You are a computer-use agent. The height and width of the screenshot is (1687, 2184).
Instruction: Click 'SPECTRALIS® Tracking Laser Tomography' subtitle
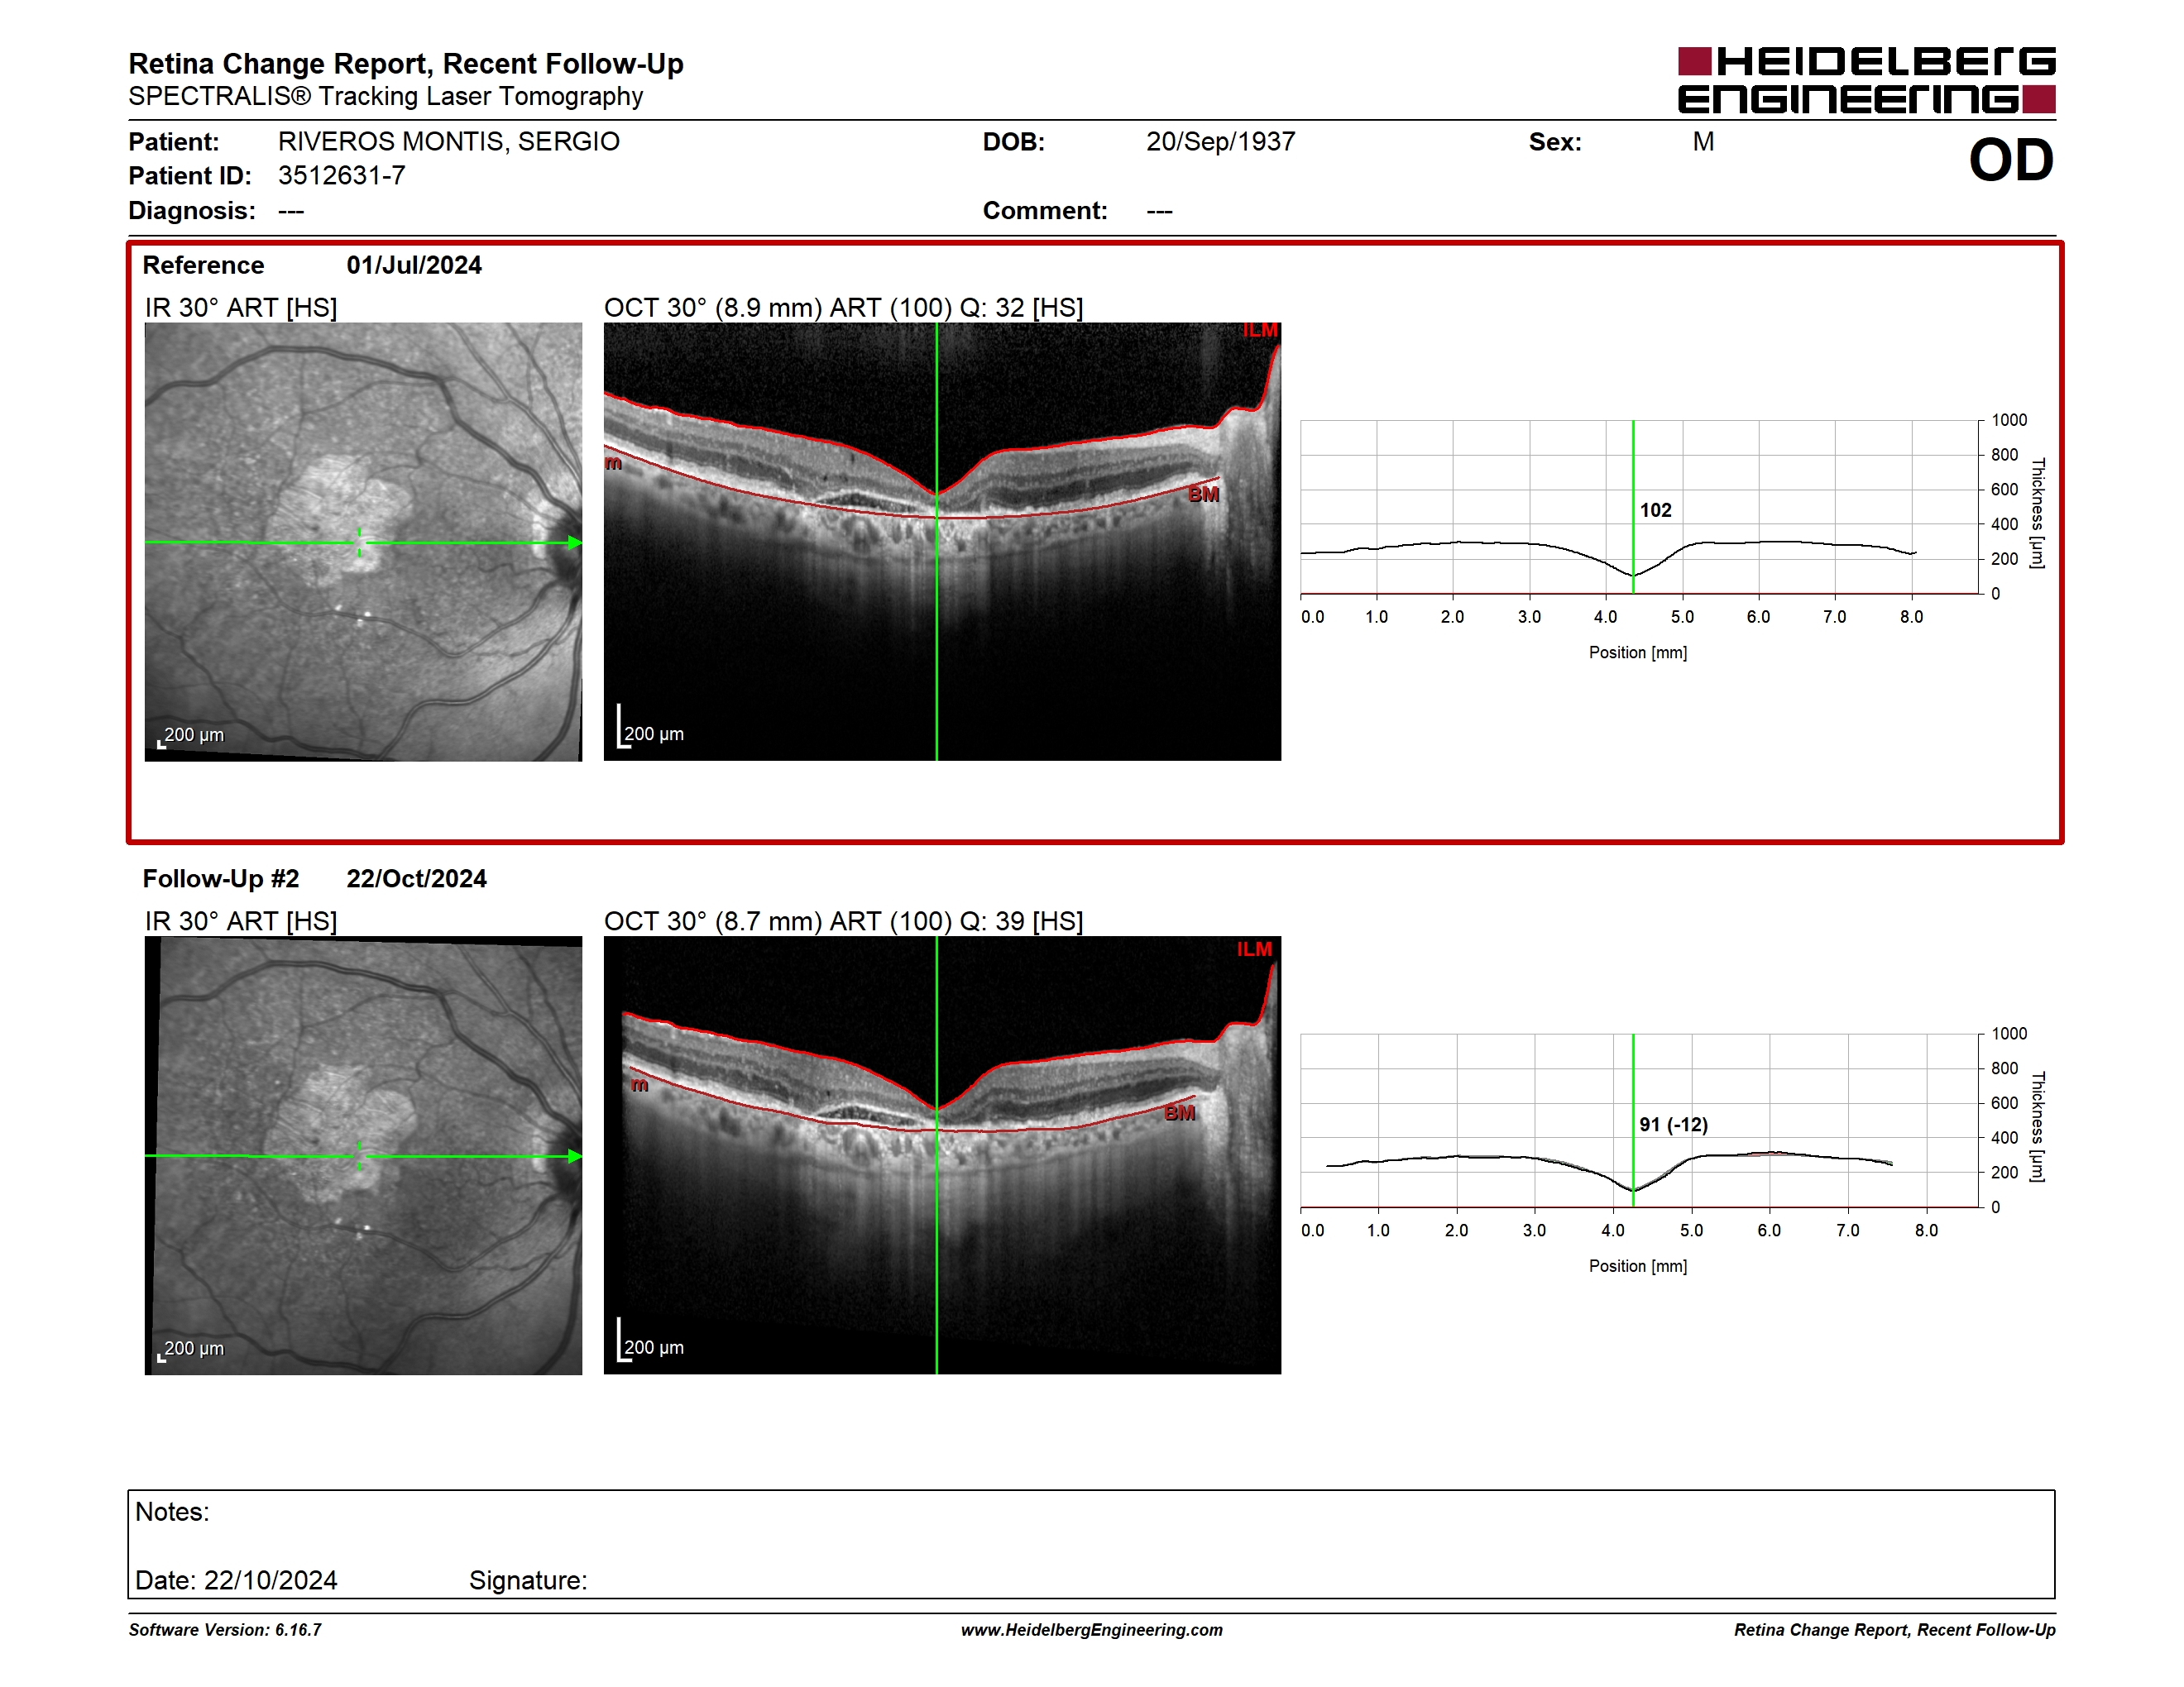tap(385, 97)
